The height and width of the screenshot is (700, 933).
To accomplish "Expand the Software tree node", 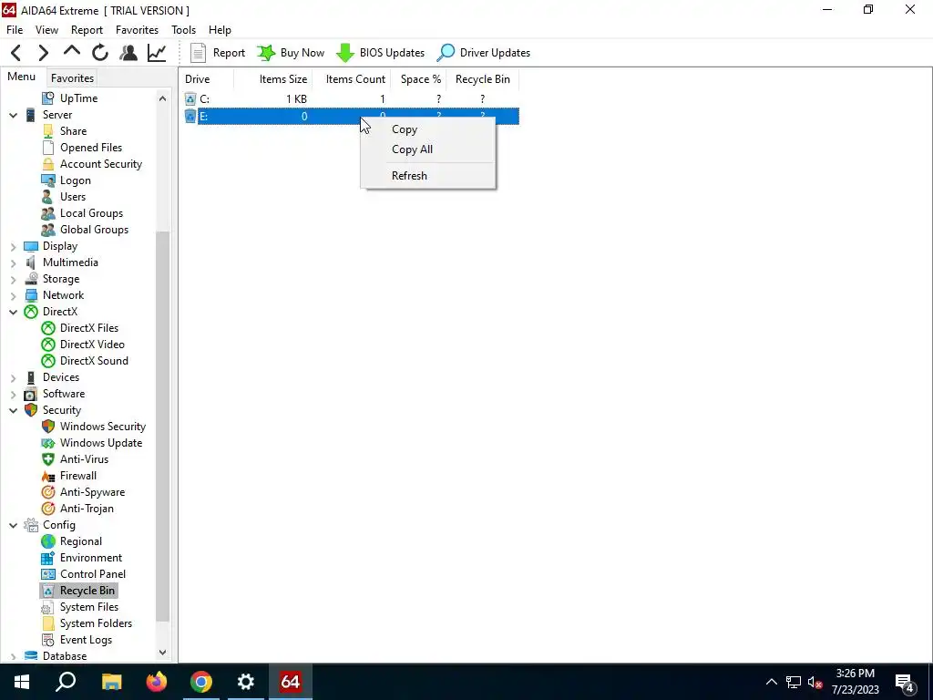I will [13, 394].
